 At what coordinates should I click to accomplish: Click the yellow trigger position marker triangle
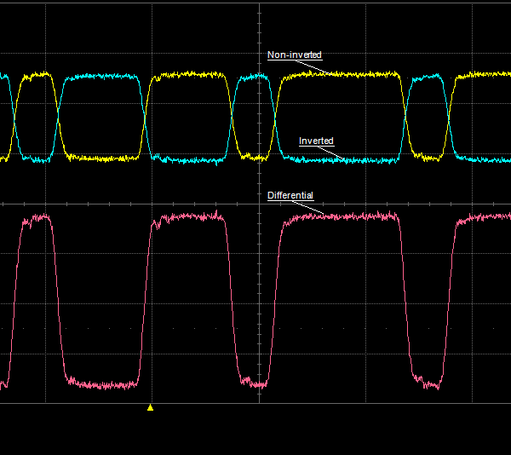[x=150, y=407]
